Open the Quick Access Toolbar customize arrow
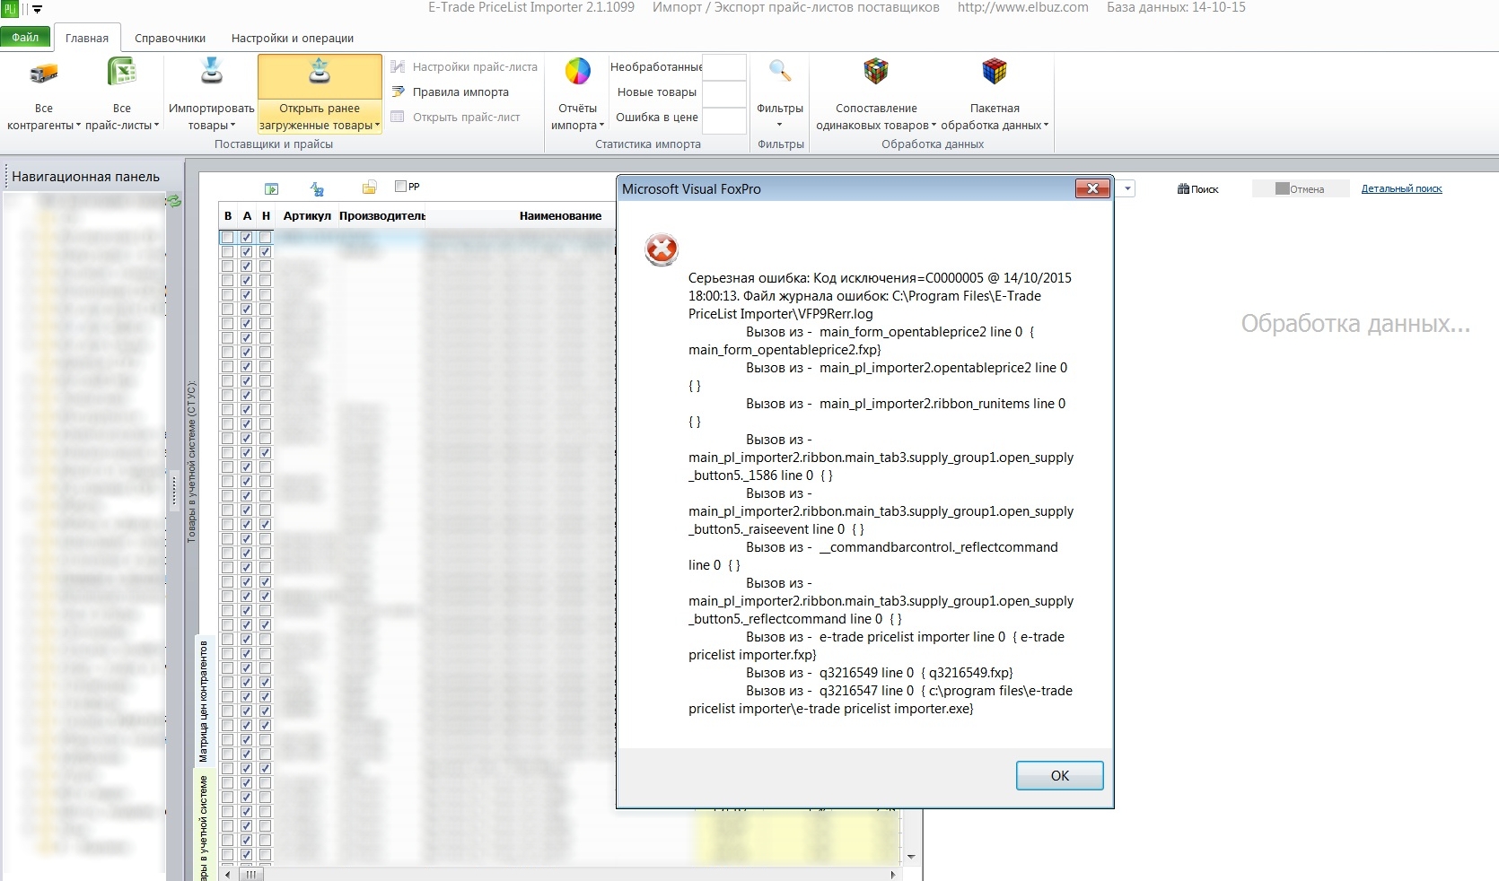This screenshot has height=881, width=1499. pos(38,9)
